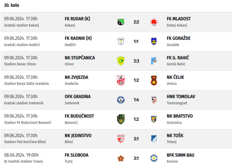Click the NK Stupčanica club crest

tap(121, 61)
